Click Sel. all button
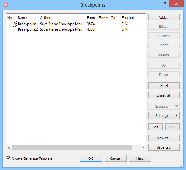Viewport: 186px width, 170px height. 164,86
